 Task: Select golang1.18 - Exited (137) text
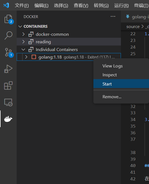tap(86, 57)
